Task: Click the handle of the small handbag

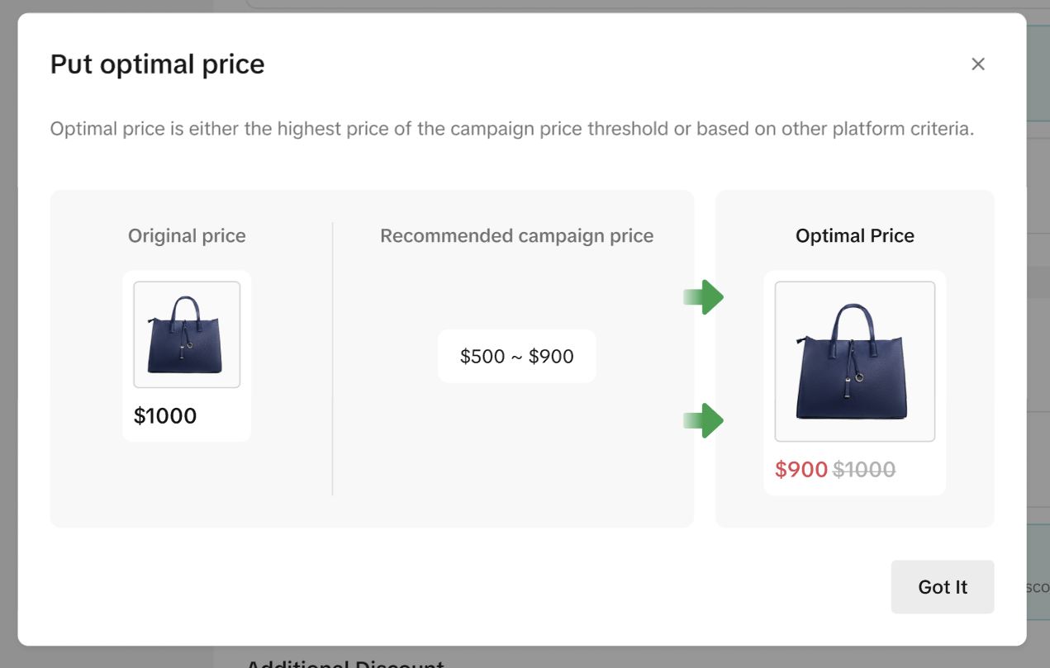Action: coord(186,308)
